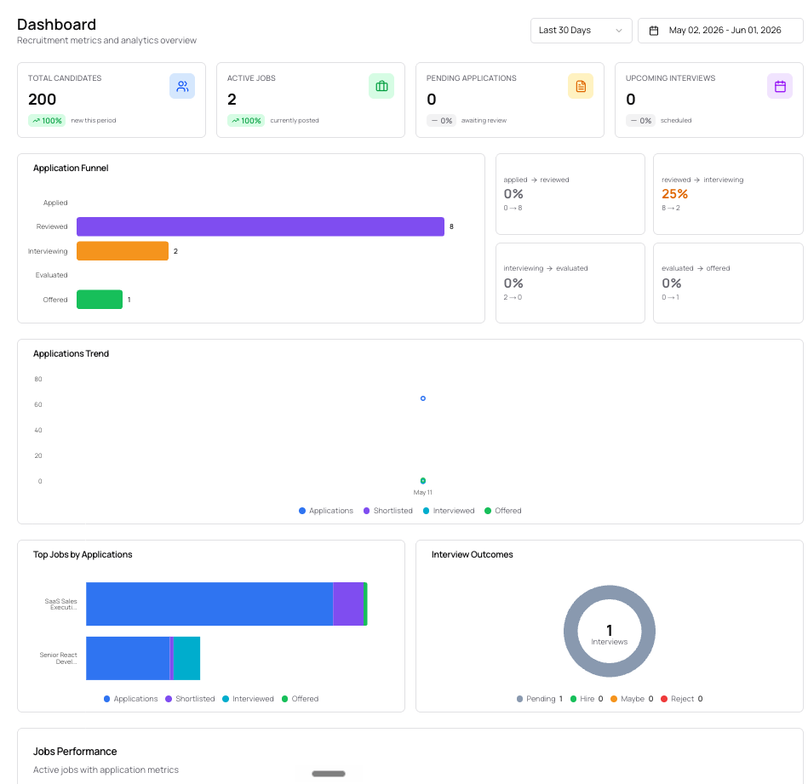The image size is (808, 784).
Task: Click the blue segment of SaaS Sales bar
Action: pos(209,604)
